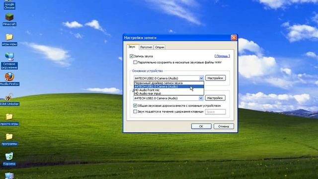Toggle the Общая звуковая дорожка checkbox
This screenshot has width=318, height=179.
[135, 105]
